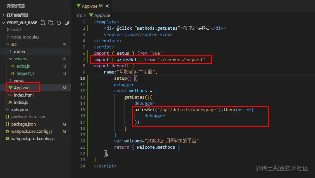Viewport: 315px width, 178px height.
Task: Click the New Folder icon in explorer header
Action: [51, 23]
